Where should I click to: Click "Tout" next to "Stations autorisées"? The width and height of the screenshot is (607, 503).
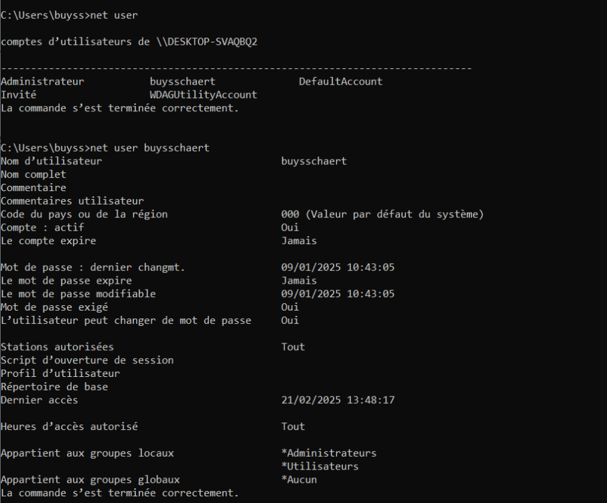[x=293, y=347]
